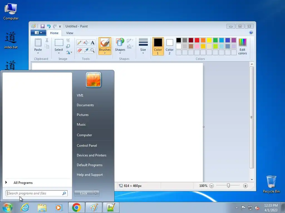The image size is (285, 213).
Task: Click the Undo arrow in title bar
Action: point(48,26)
